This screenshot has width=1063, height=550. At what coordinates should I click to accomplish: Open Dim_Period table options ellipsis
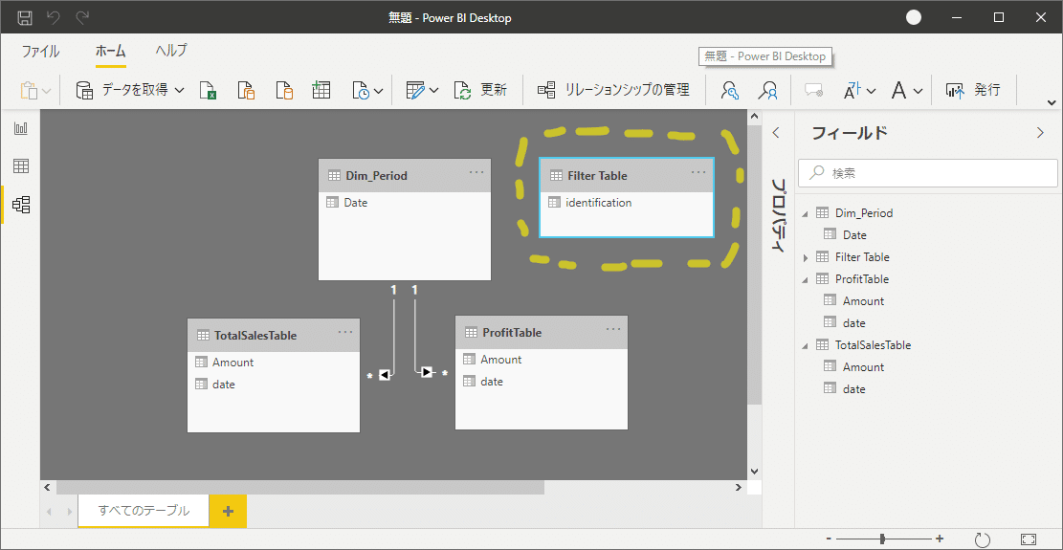click(x=476, y=173)
